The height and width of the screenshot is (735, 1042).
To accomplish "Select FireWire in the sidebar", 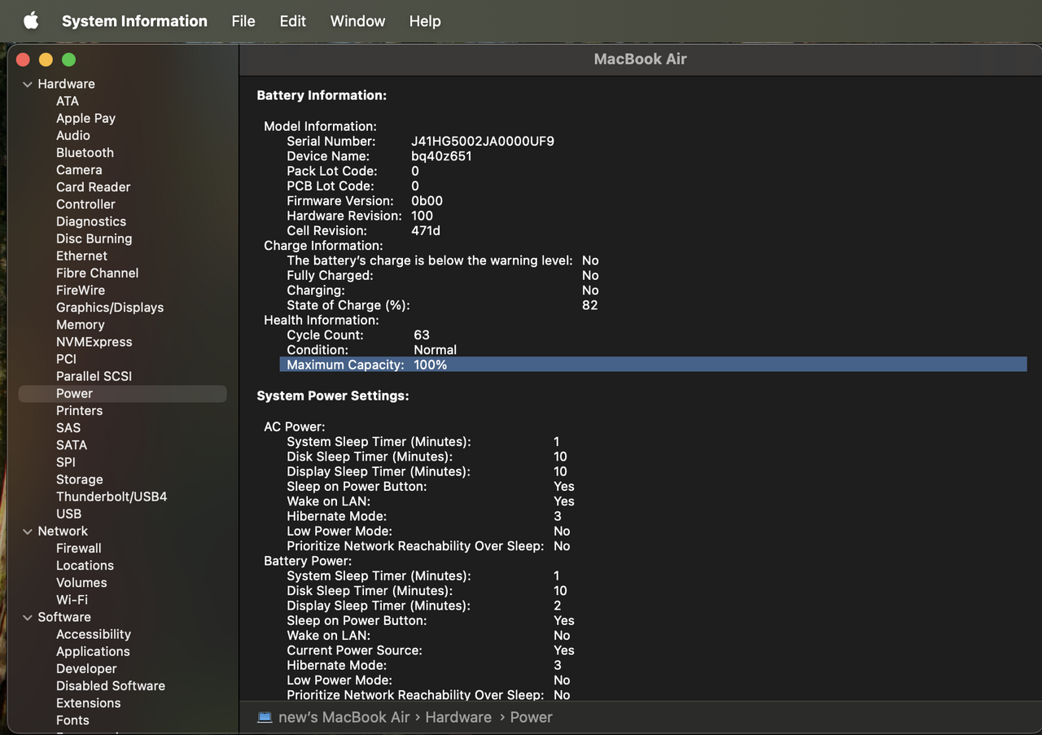I will click(81, 290).
